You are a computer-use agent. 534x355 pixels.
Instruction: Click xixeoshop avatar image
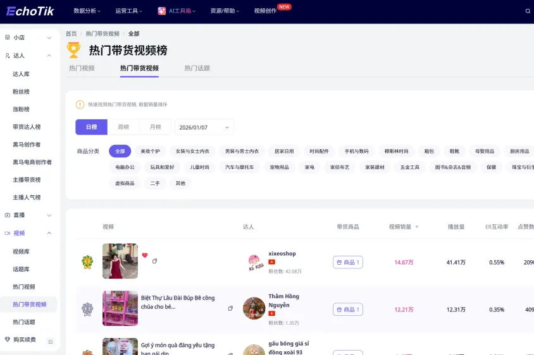(254, 262)
